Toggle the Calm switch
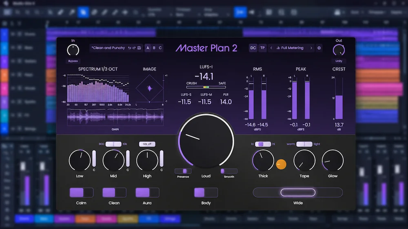Screen dimensions: 408x229 81,192
